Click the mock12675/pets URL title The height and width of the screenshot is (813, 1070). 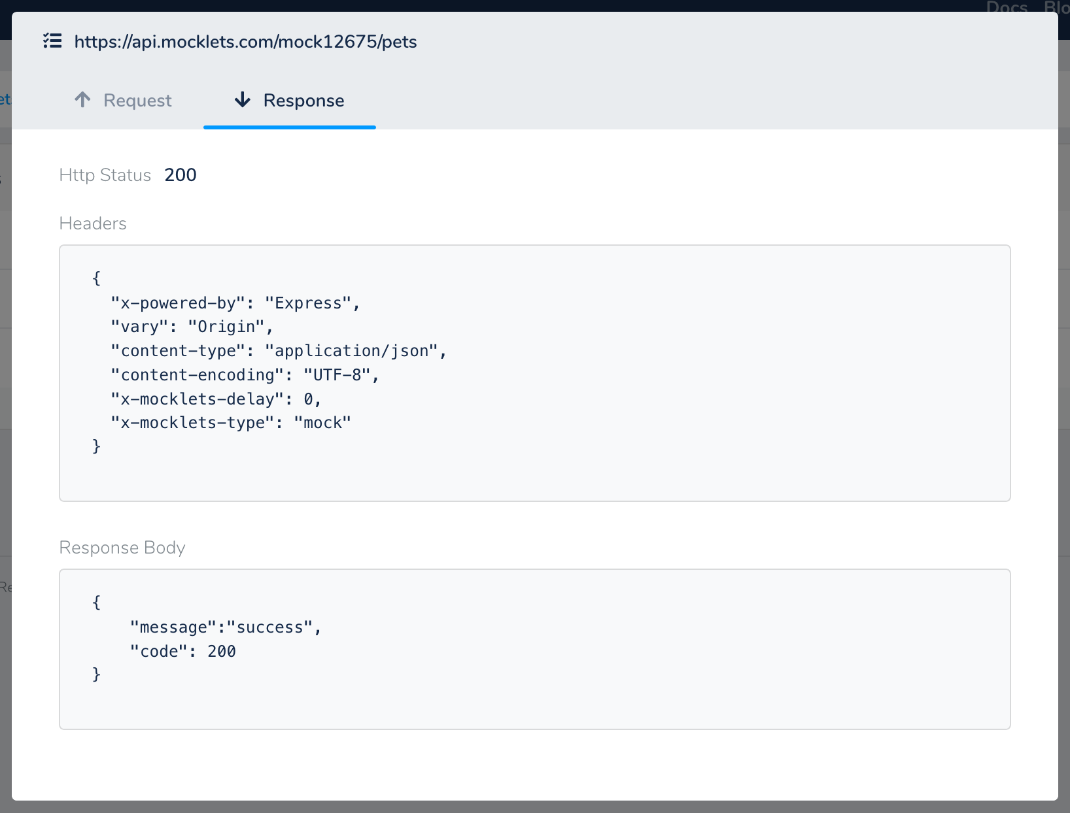coord(245,42)
